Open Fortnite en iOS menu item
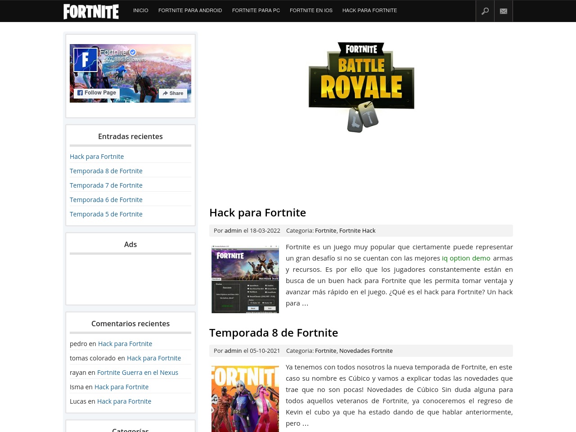The width and height of the screenshot is (576, 432). click(311, 10)
